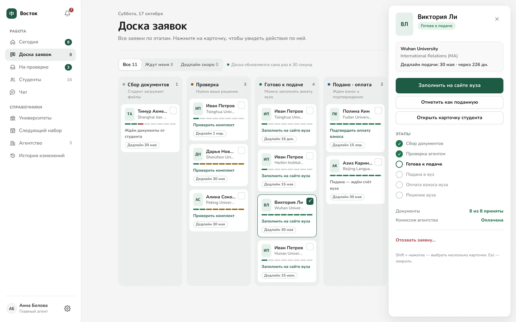The width and height of the screenshot is (516, 322).
Task: Tick checkbox on Иван Петров card in Проверка column
Action: [242, 105]
